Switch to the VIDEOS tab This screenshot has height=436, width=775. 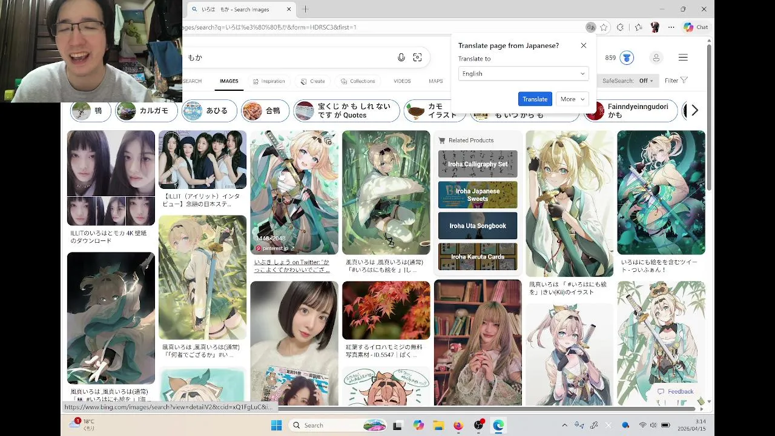point(402,81)
